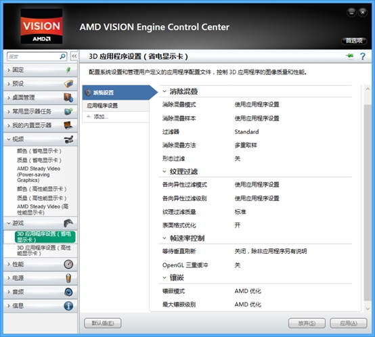Toggle 表面格式优化 value 开
Screen dimensions: 375x337
click(237, 225)
